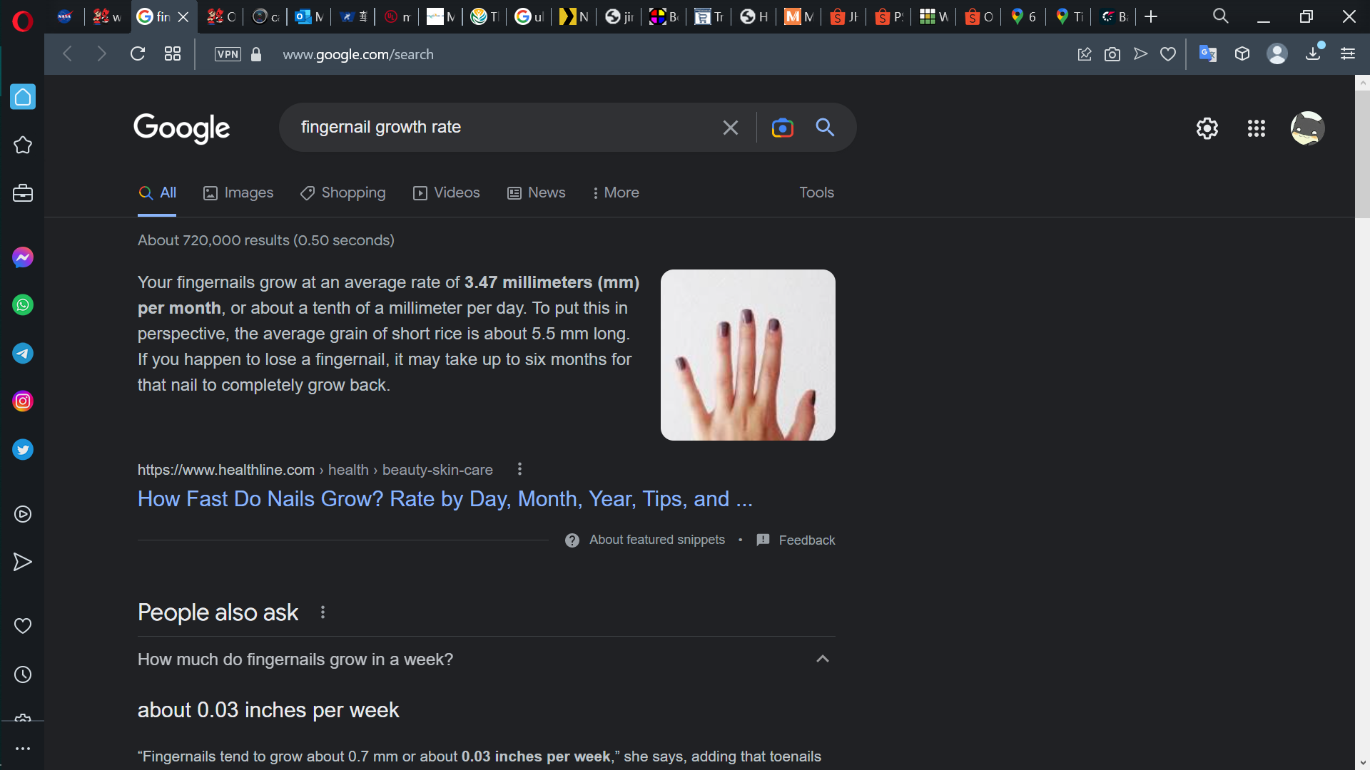Screen dimensions: 1370x770
Task: Open sidebar Home icon
Action: pos(23,97)
